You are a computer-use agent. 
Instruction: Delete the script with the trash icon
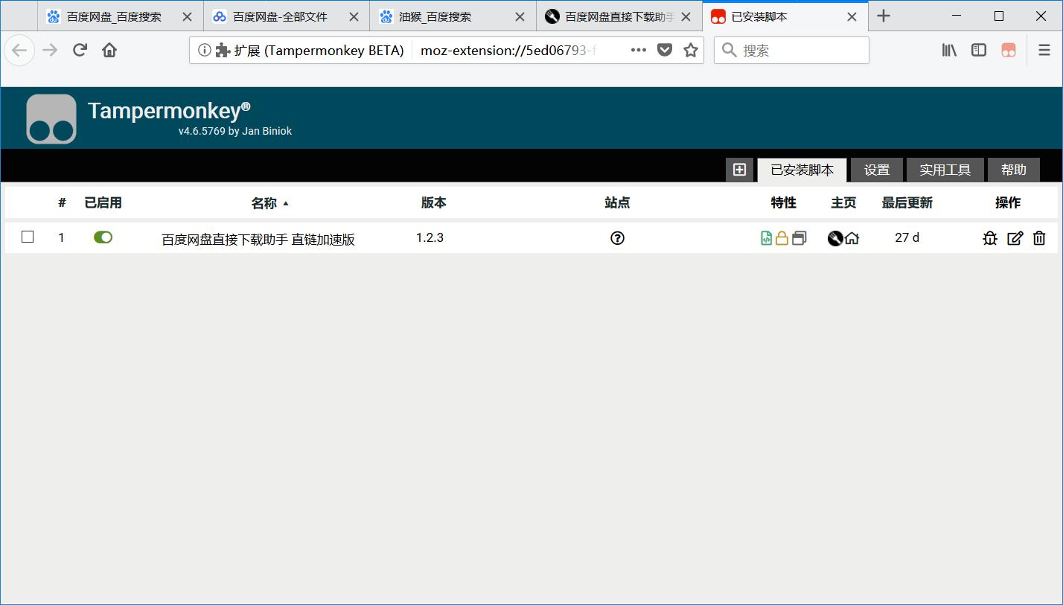pos(1039,238)
